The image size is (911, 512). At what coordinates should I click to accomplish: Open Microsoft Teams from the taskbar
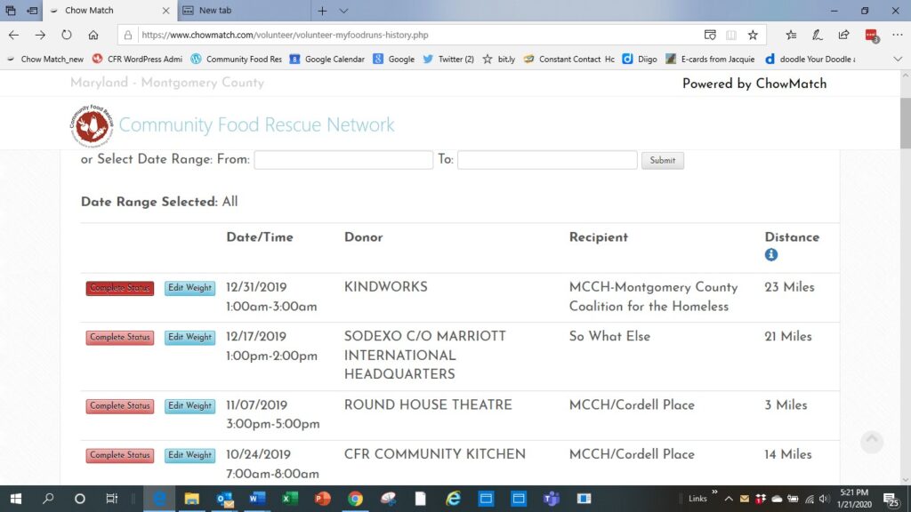coord(551,499)
